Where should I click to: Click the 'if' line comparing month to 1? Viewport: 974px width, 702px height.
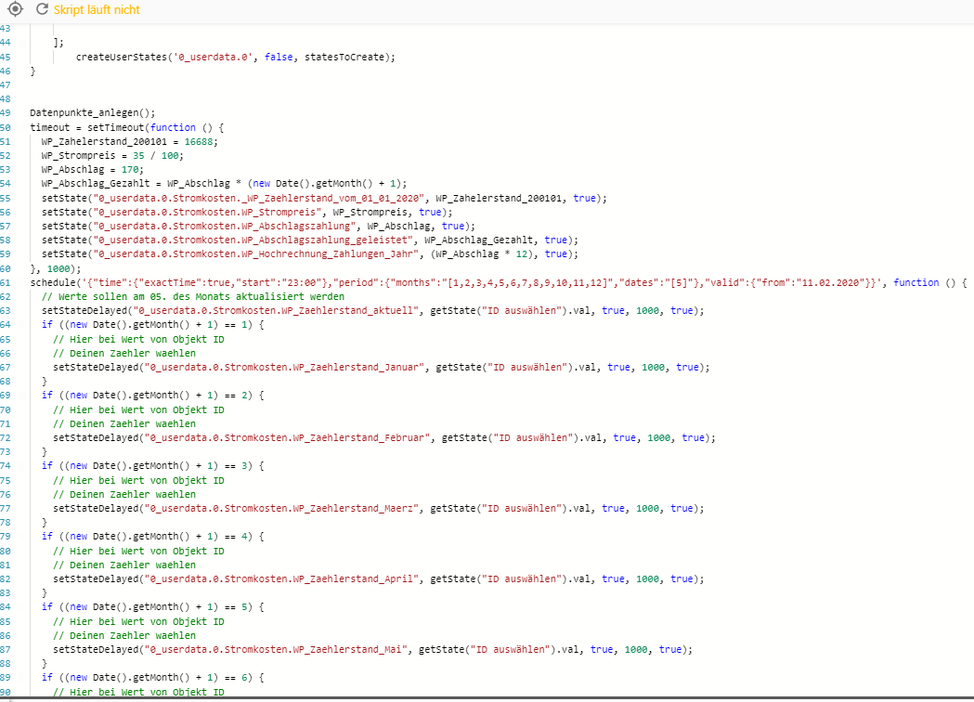[153, 325]
